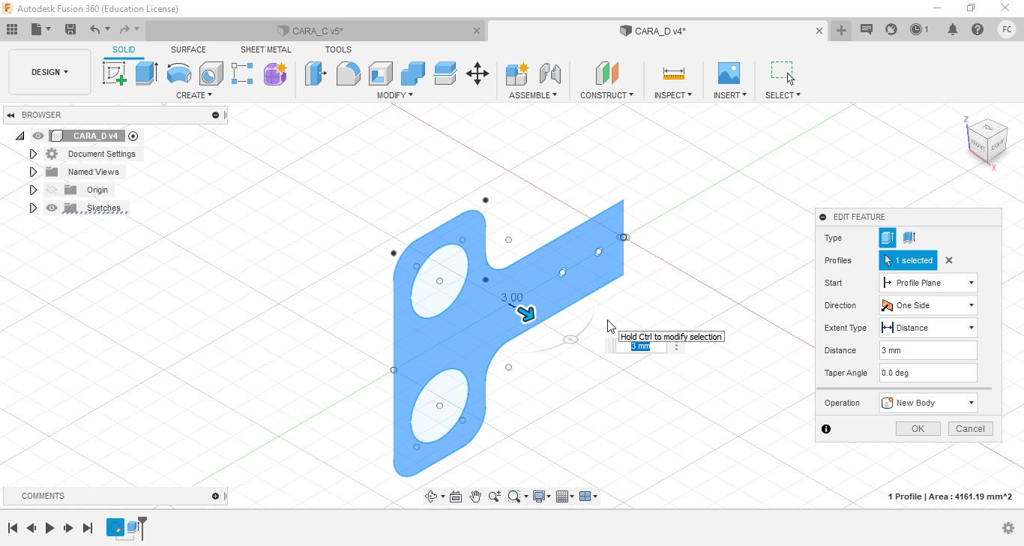Open the Extent Type Distance dropdown
The image size is (1024, 546).
tap(928, 328)
